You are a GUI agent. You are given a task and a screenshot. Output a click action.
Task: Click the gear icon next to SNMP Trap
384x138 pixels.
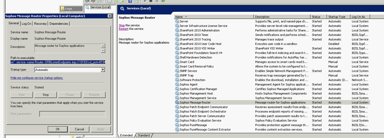tap(177, 76)
